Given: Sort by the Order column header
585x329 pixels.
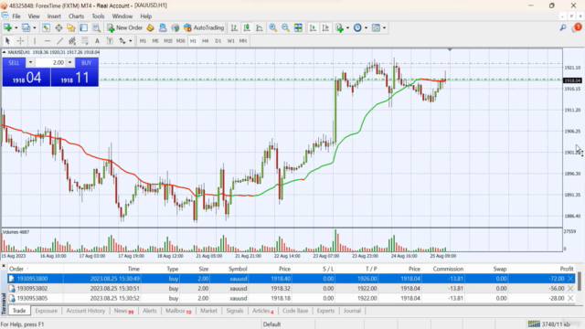Looking at the screenshot, I should tap(16, 269).
